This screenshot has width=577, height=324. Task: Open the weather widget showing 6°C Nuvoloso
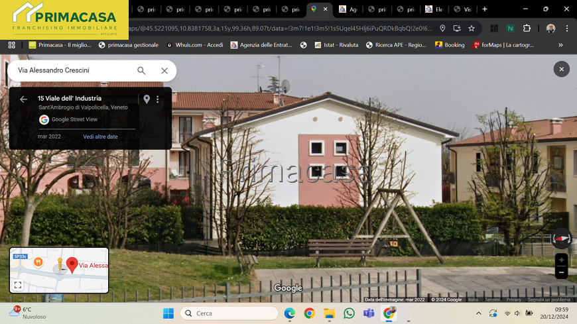tap(28, 313)
